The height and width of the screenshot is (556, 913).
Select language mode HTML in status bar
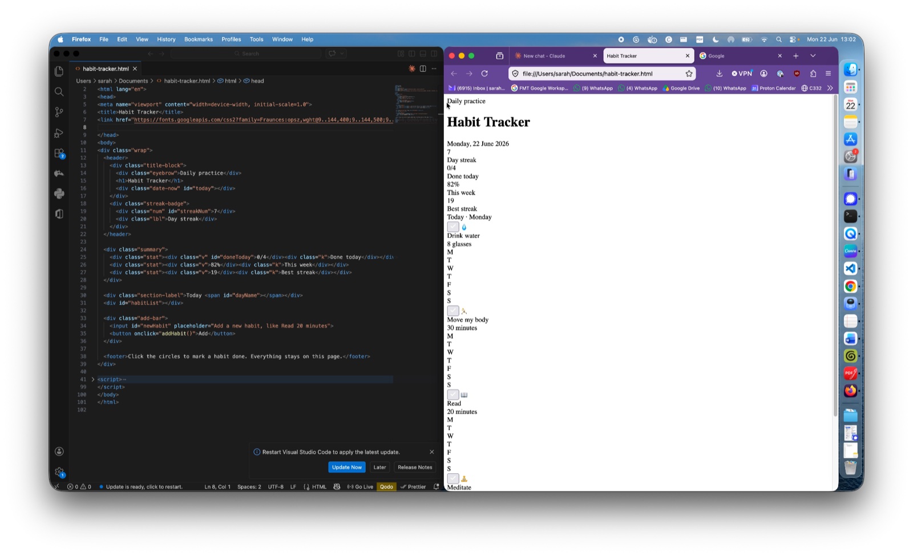pyautogui.click(x=319, y=486)
